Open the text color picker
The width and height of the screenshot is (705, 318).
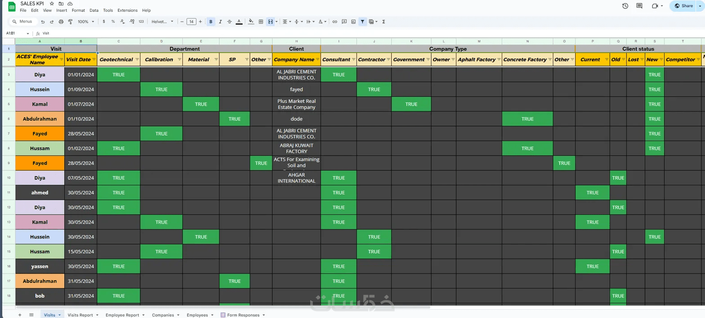tap(239, 22)
